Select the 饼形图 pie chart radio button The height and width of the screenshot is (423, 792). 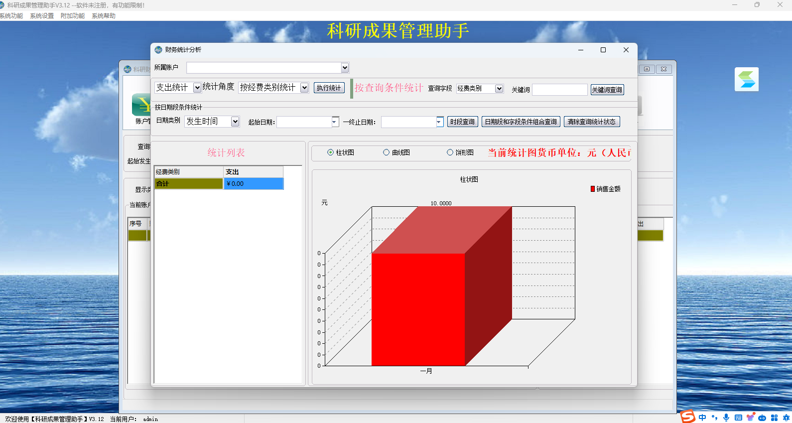click(450, 152)
